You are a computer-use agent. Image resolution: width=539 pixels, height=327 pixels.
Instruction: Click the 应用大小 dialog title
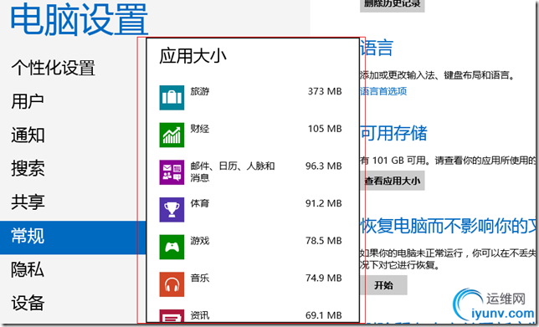(192, 56)
